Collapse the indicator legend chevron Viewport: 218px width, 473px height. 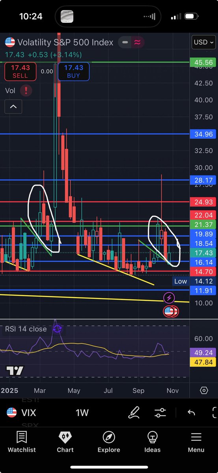tap(13, 107)
